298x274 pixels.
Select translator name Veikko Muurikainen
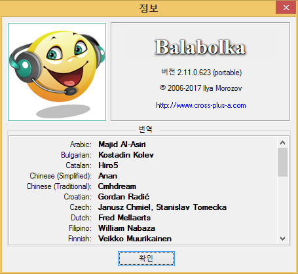[135, 239]
